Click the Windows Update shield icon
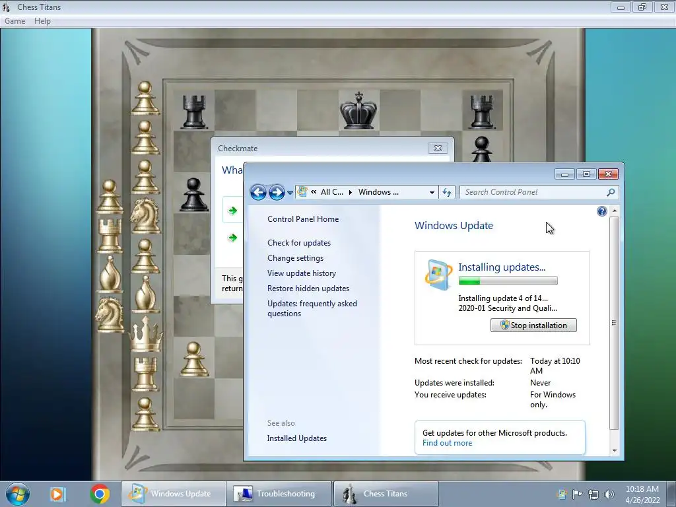 pyautogui.click(x=438, y=275)
